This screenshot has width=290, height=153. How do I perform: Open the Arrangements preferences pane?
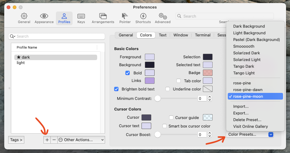point(103,18)
